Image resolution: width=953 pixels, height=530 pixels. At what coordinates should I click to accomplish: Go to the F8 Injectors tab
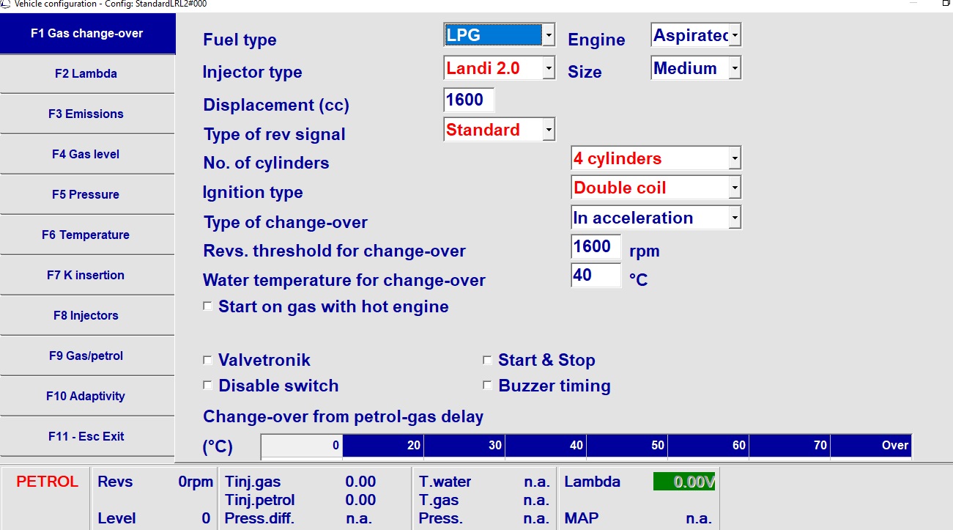pos(86,316)
